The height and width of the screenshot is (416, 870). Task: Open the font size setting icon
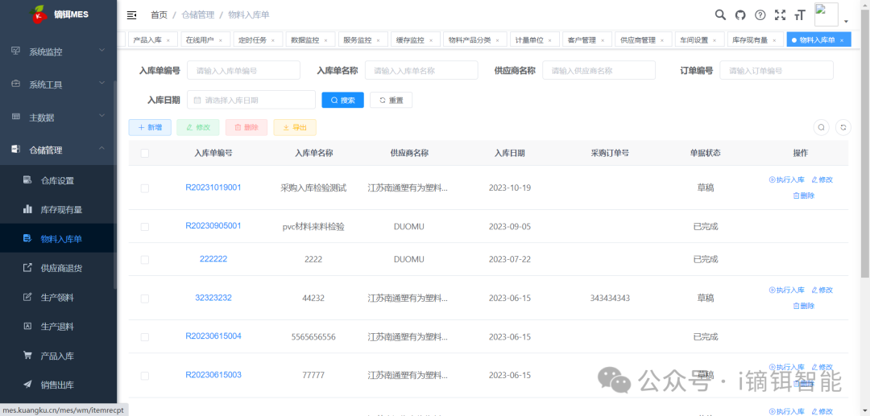(799, 14)
